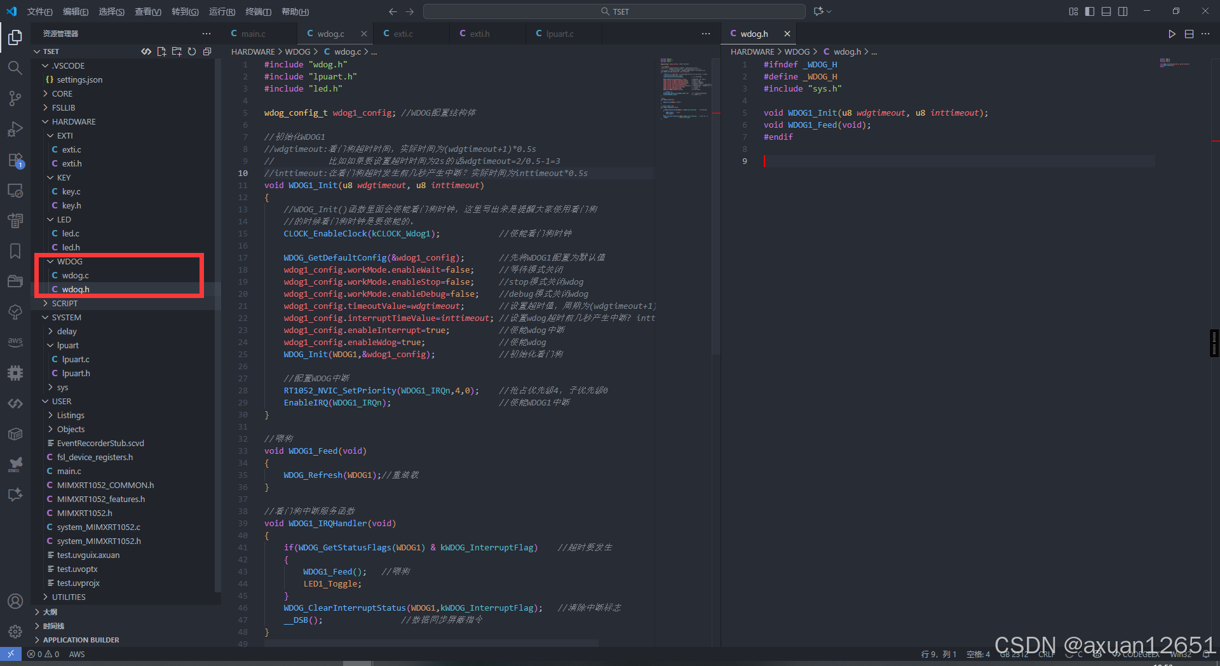Click the wdog.c minimap preview

pyautogui.click(x=685, y=89)
